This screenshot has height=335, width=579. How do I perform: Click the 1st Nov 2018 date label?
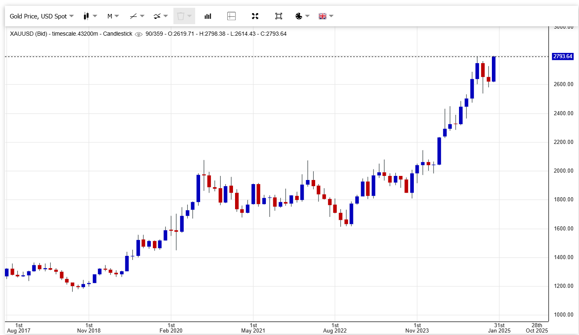point(89,328)
